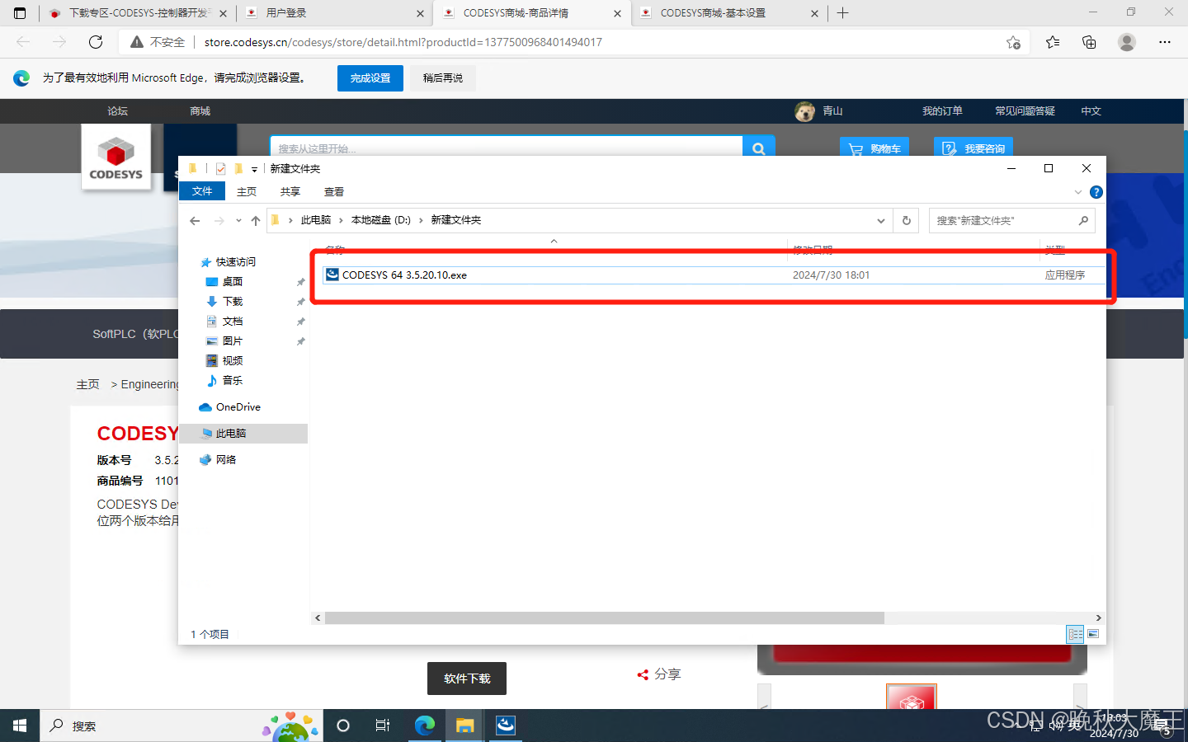
Task: Click the Explorer folder search box
Action: [x=1011, y=220]
